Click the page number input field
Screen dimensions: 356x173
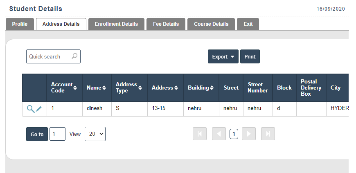(x=57, y=134)
